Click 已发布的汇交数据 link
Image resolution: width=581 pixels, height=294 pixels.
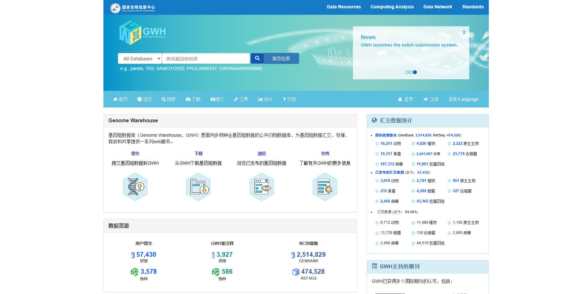(389, 172)
